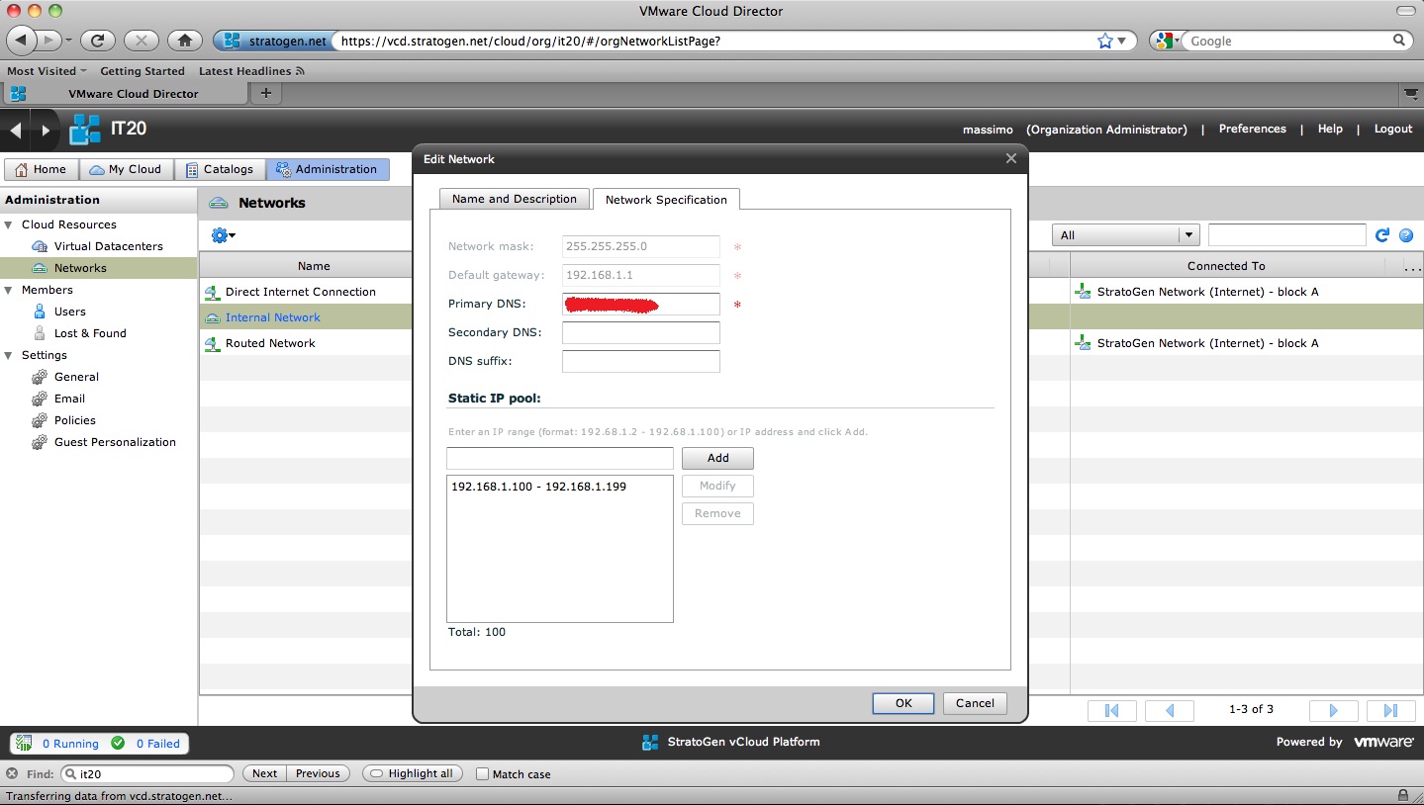Click the Logout link
1424x805 pixels.
pos(1392,129)
